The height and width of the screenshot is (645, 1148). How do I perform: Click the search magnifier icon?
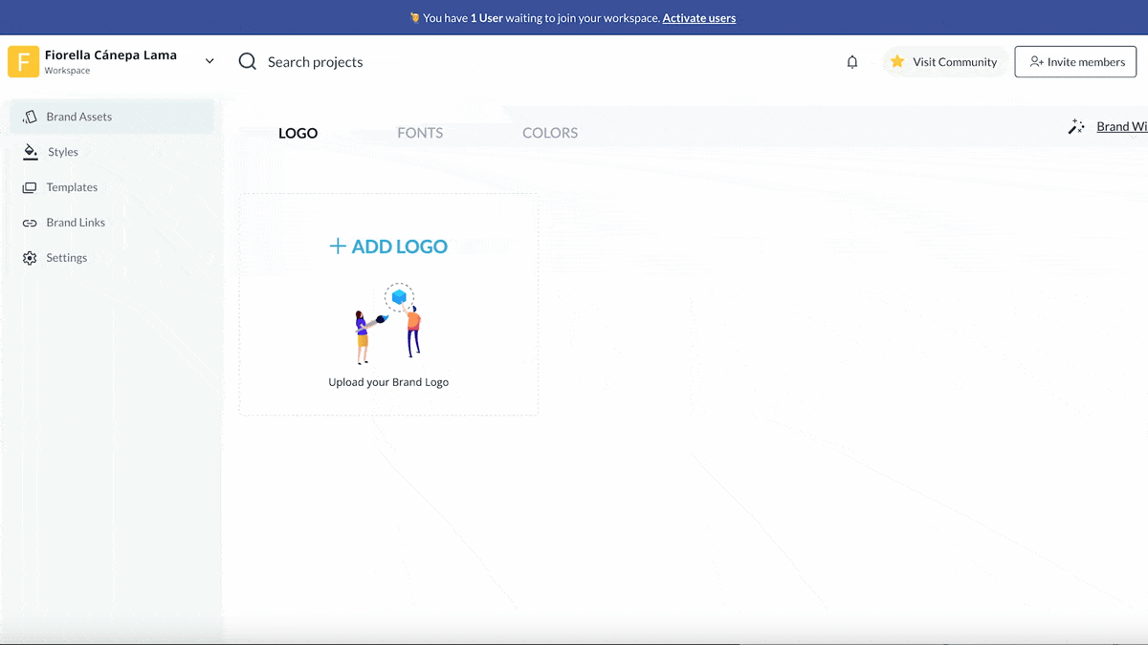(x=248, y=62)
